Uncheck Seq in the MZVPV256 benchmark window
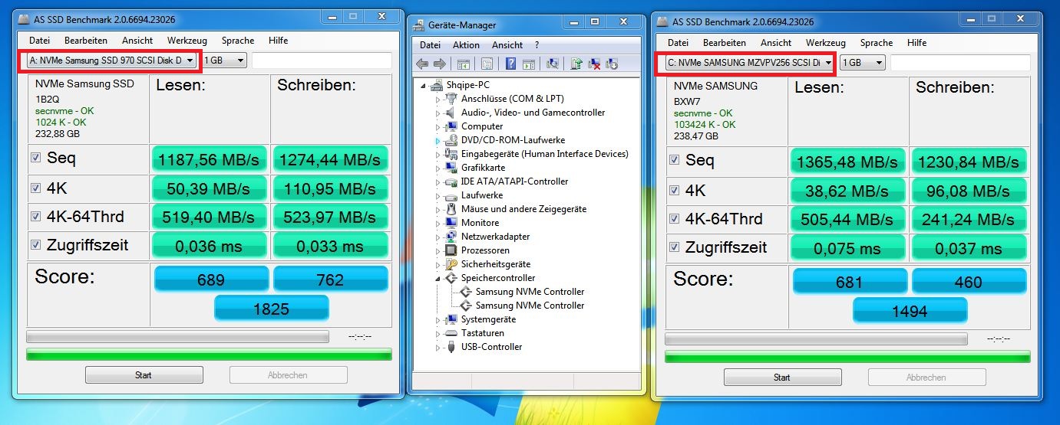 [674, 160]
